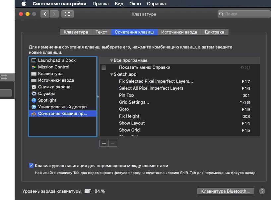271x200 pixels.
Task: Switch to the Текст tab
Action: click(101, 32)
